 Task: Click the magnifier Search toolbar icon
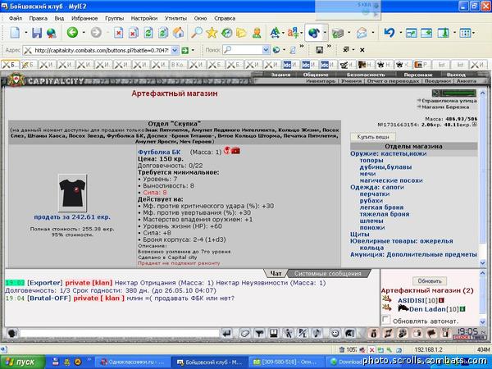(x=197, y=32)
